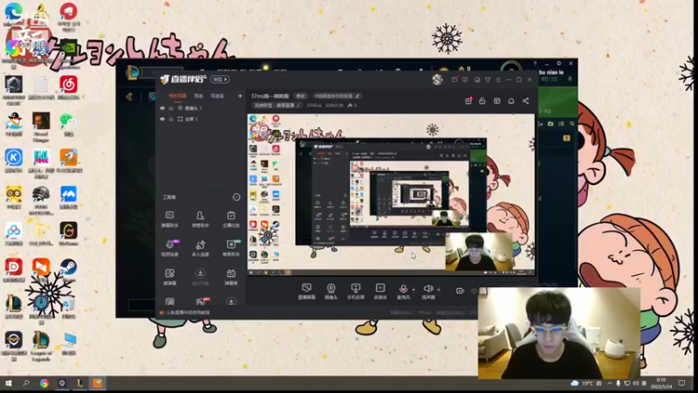
Task: Select the 摄像头 1 source row
Action: point(201,108)
